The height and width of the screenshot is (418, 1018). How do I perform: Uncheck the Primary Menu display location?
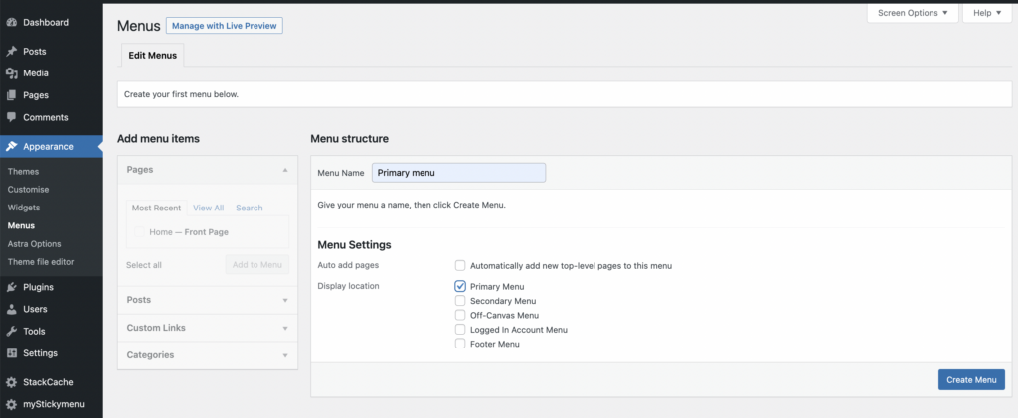point(460,286)
